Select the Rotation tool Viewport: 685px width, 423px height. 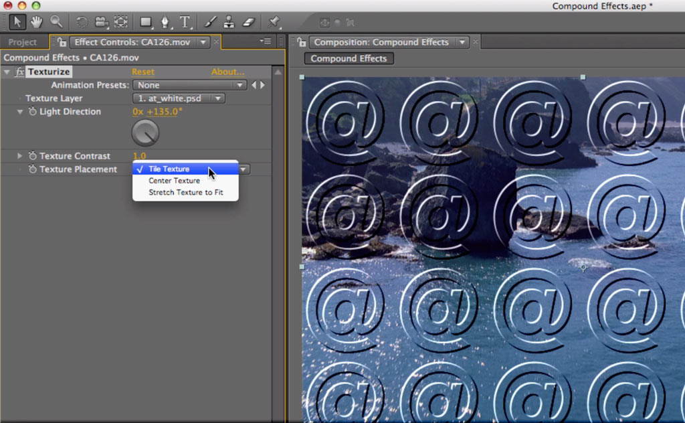tap(82, 22)
